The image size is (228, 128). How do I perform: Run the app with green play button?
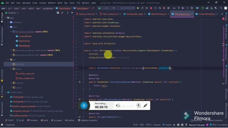point(138,8)
